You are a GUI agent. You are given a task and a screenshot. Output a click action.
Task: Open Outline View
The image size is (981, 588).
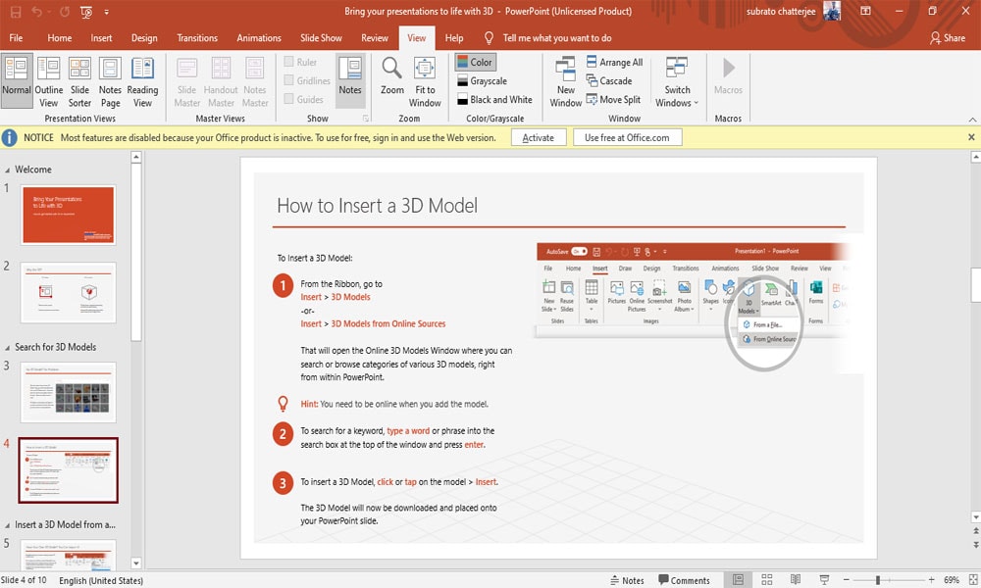coord(48,80)
